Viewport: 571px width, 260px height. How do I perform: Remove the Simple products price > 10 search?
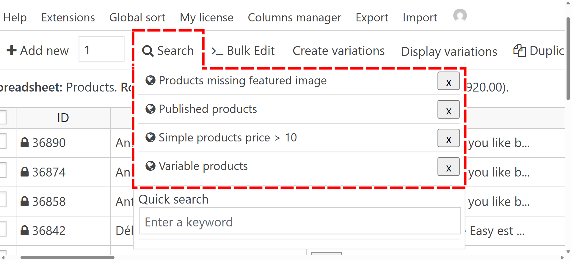click(x=448, y=138)
